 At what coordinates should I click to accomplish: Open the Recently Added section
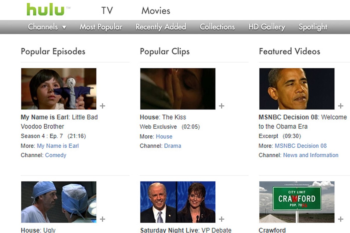click(161, 27)
